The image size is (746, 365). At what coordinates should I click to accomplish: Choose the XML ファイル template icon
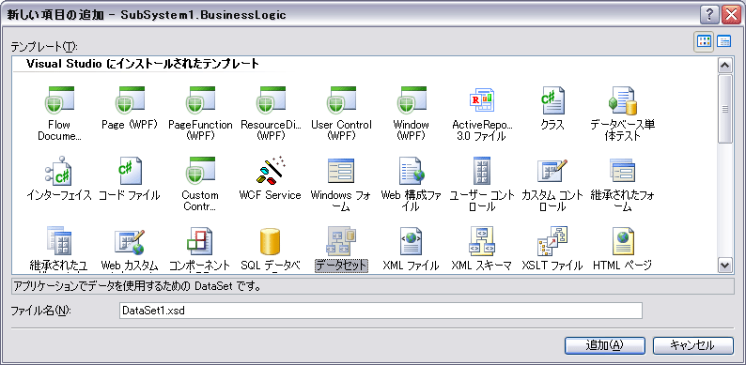click(412, 241)
